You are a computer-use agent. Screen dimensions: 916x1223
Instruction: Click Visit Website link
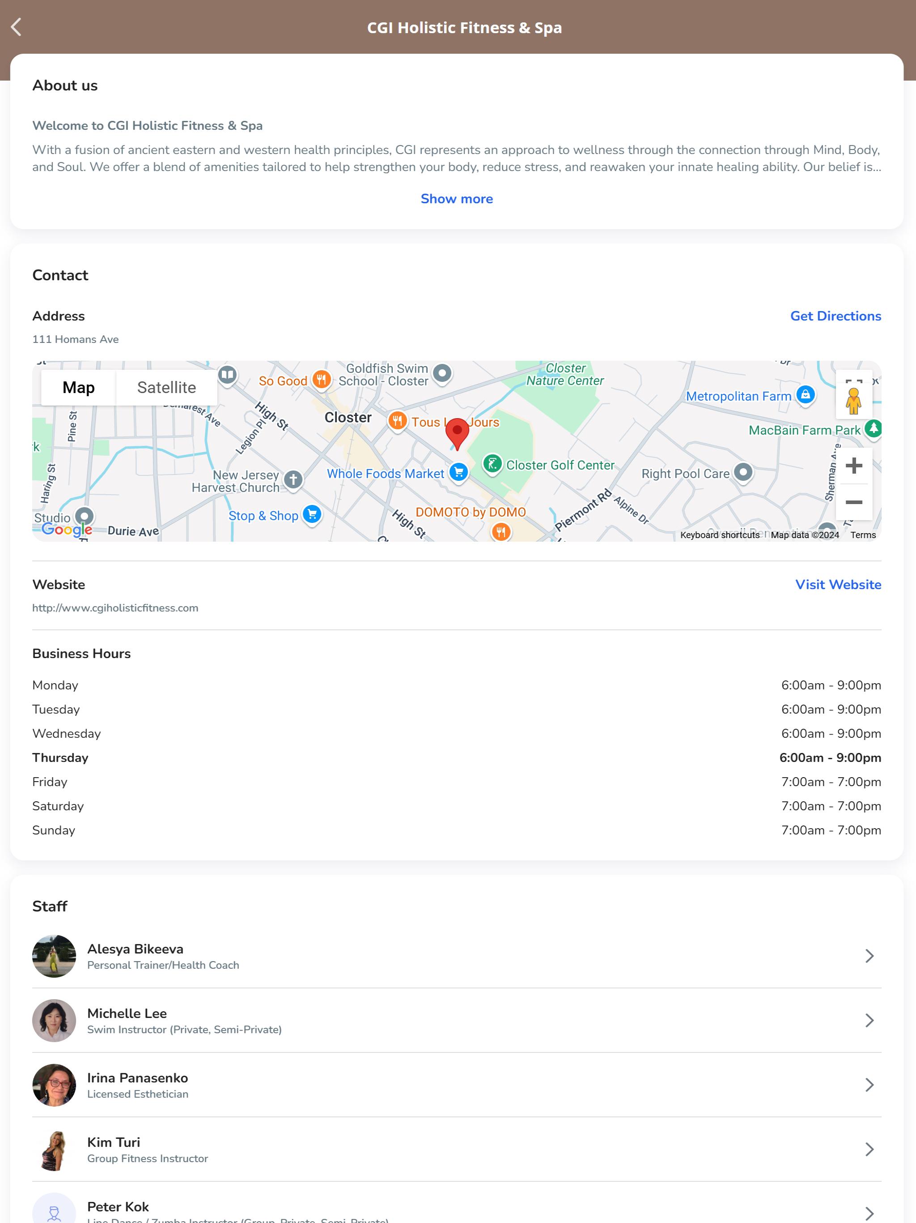(x=838, y=585)
